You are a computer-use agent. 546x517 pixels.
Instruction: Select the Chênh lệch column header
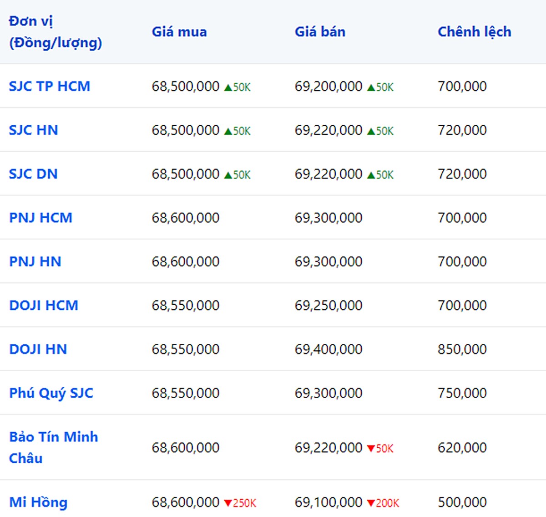[x=475, y=31]
